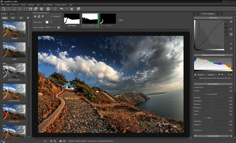
Task: Select the Base image mask thumbnail
Action: point(72,19)
